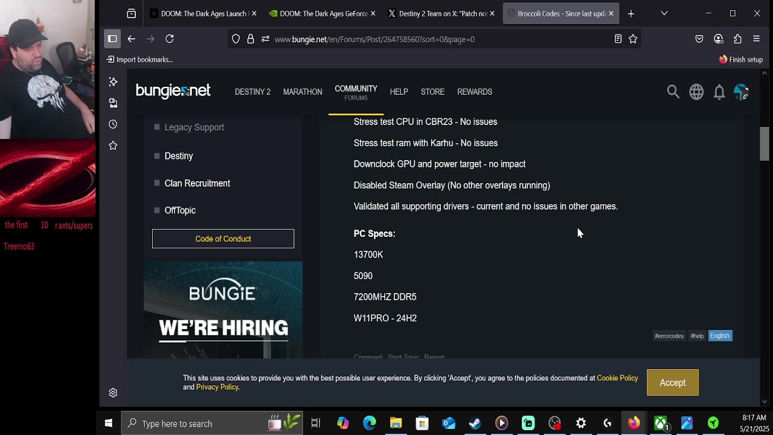Open the Code of Conduct button
This screenshot has width=773, height=435.
pyautogui.click(x=223, y=239)
